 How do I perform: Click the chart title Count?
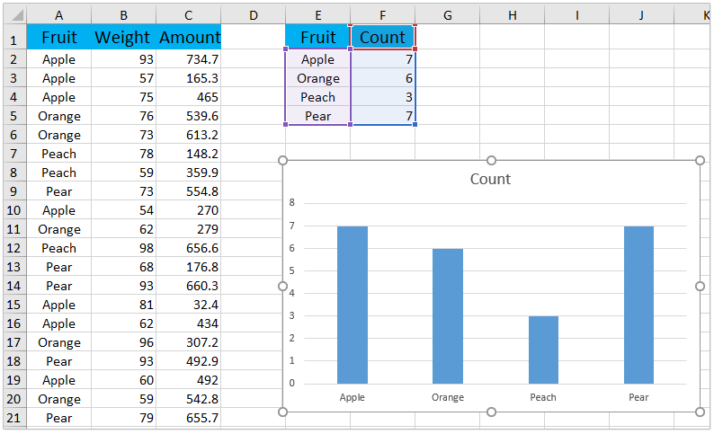pos(490,179)
